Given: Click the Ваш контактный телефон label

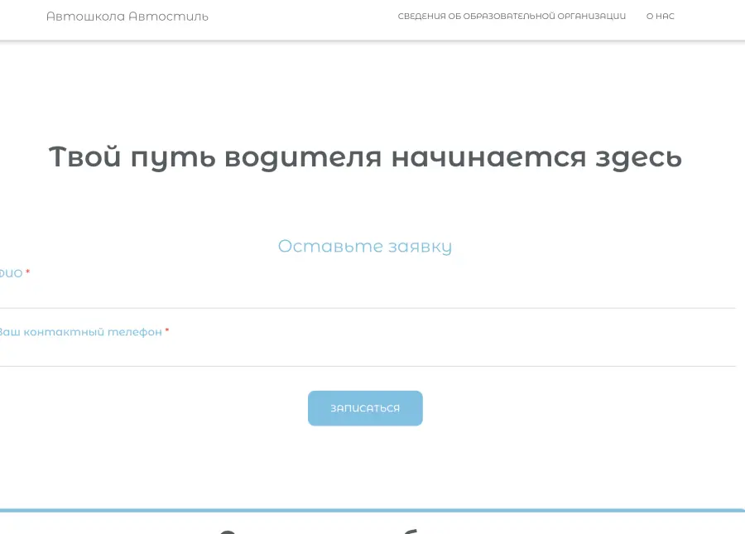Looking at the screenshot, I should click(x=80, y=332).
